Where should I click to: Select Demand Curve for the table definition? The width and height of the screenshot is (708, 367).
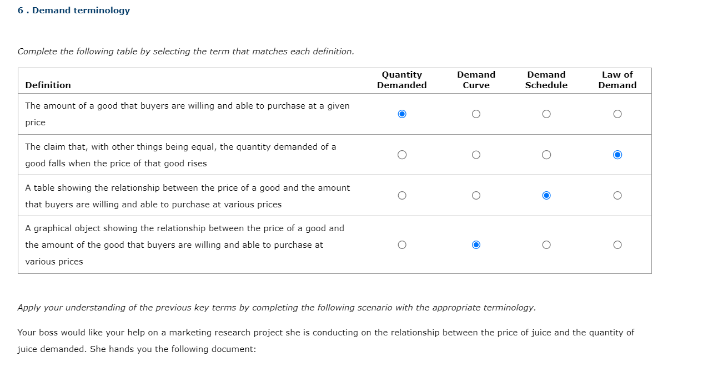pyautogui.click(x=476, y=195)
